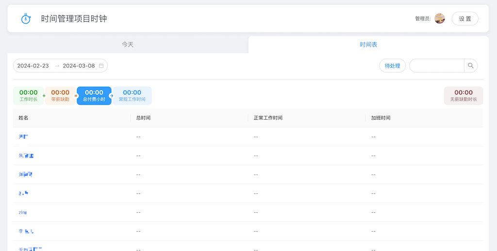Screen dimensions: 497x251
Task: Open employee name starting with 李
Action: click(26, 232)
